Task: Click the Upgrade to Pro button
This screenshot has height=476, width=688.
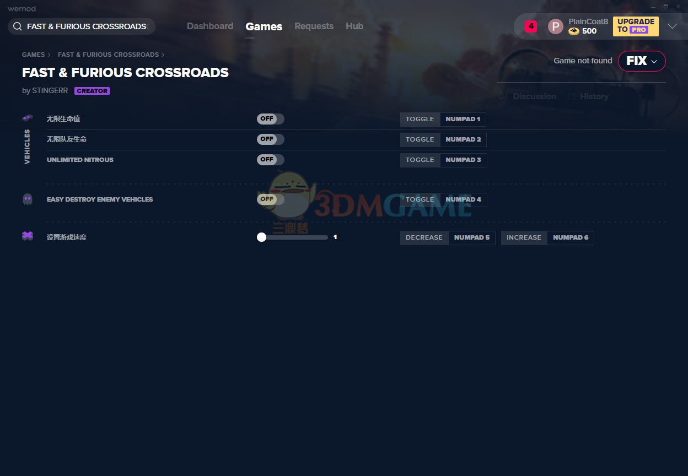Action: [x=635, y=26]
